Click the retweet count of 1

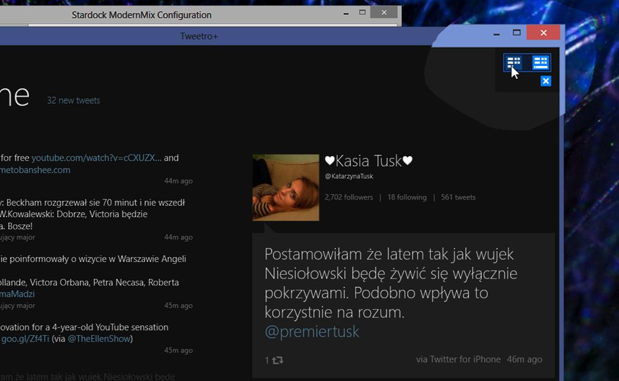[x=267, y=360]
